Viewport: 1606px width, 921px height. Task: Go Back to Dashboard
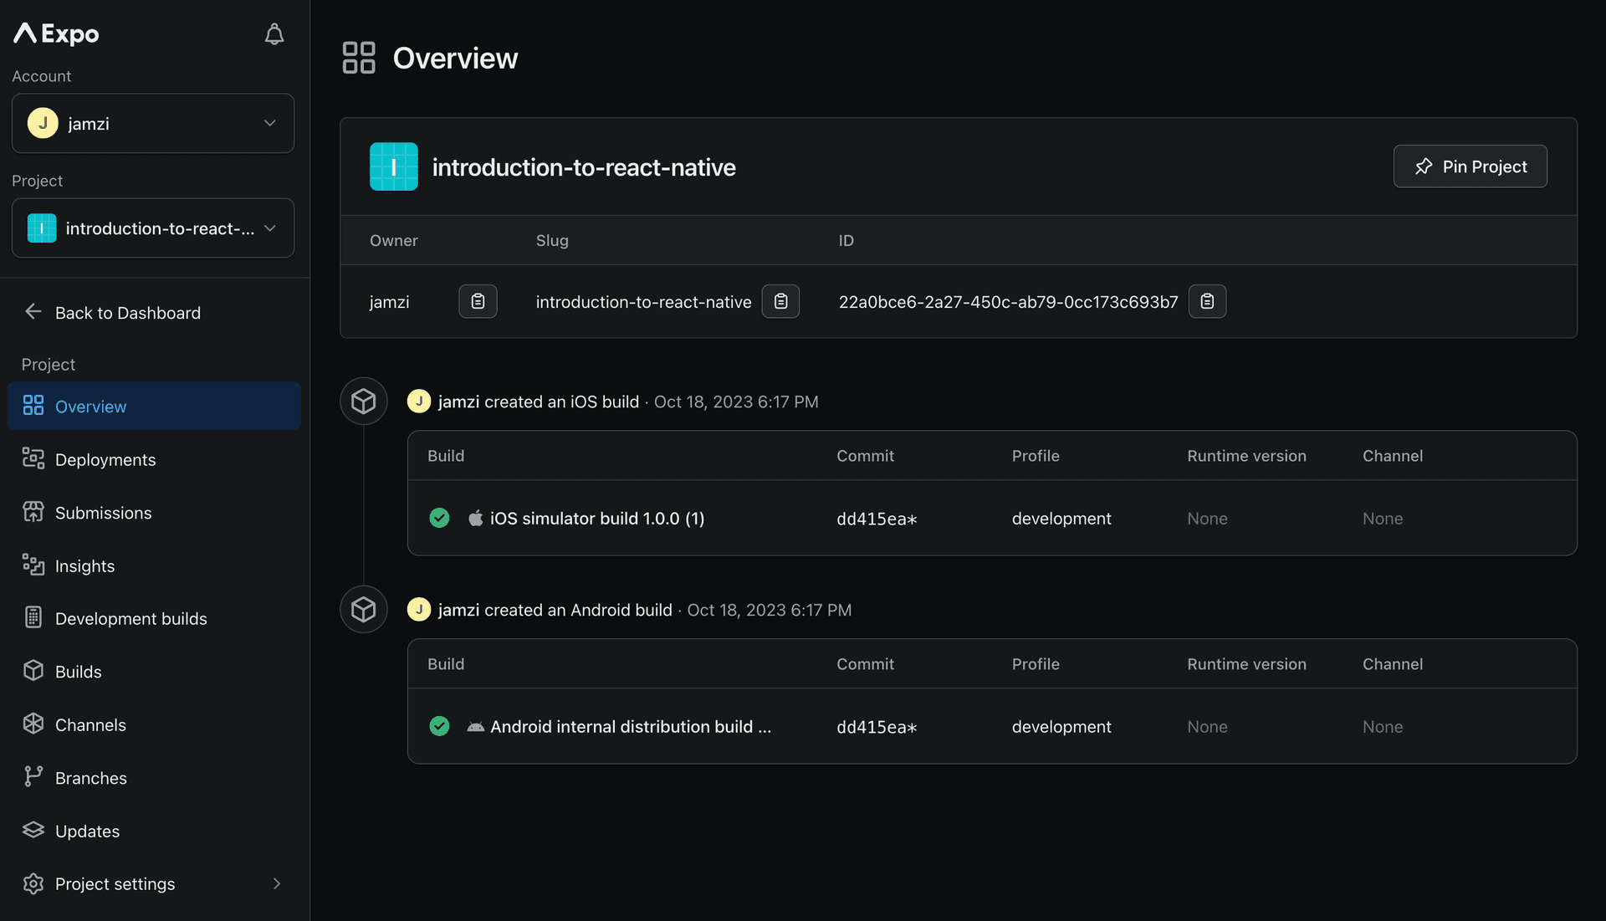click(x=127, y=312)
